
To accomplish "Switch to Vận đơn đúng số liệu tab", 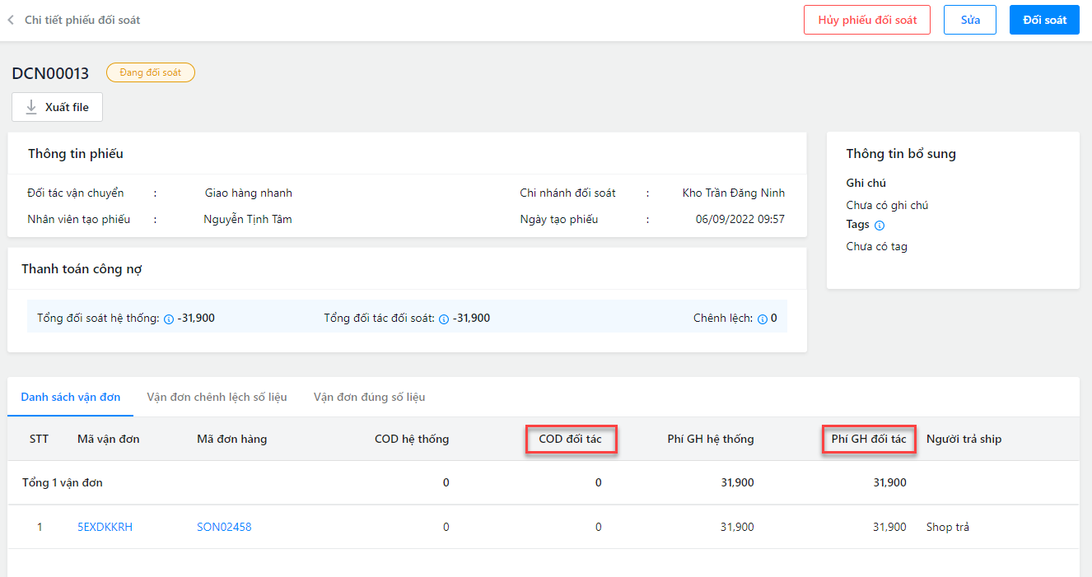I will coord(369,397).
